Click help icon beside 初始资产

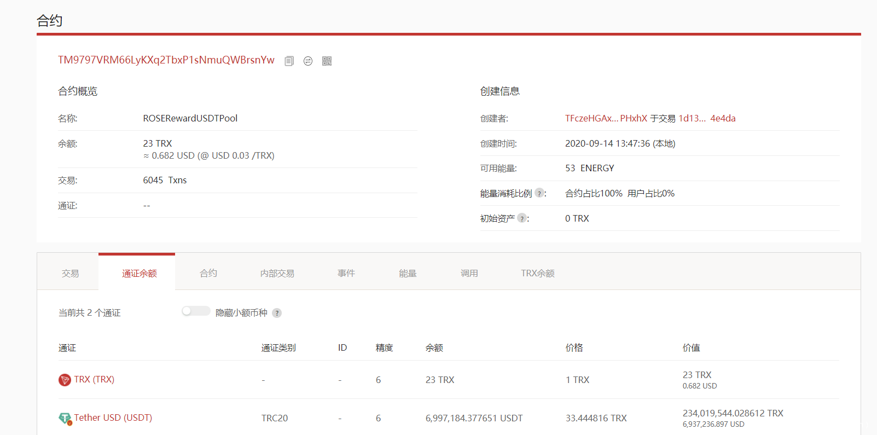point(522,218)
